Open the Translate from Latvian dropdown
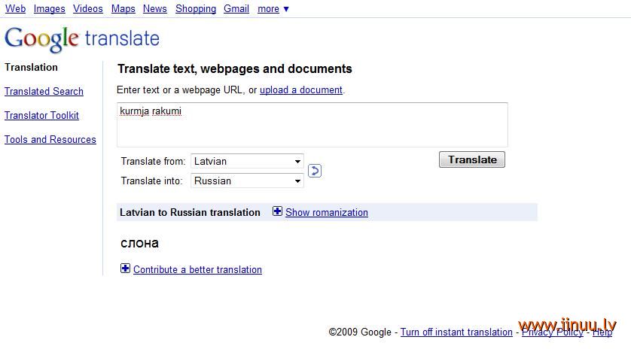Screen dimensions: 631x349 click(247, 161)
